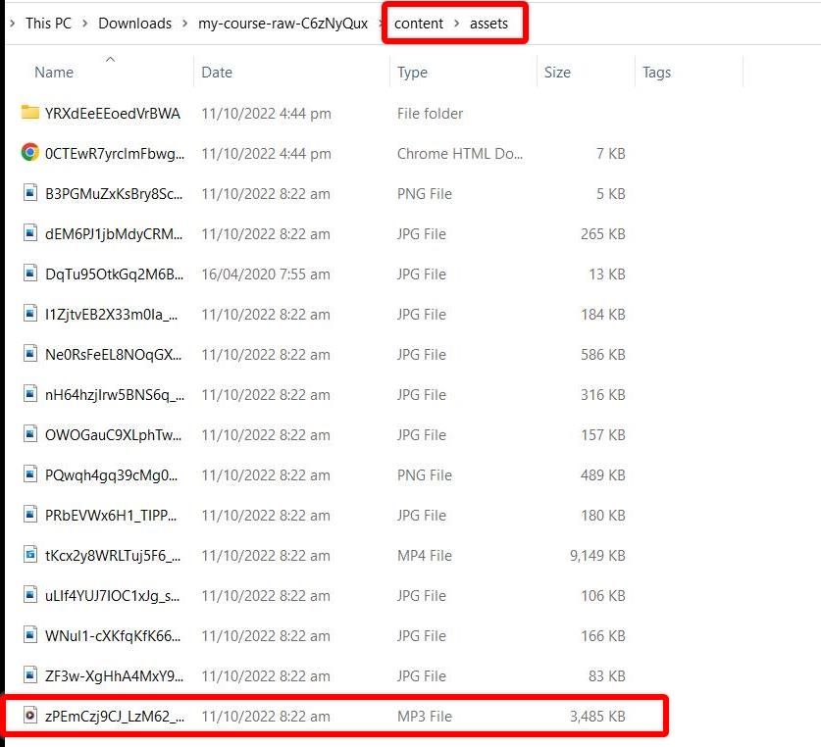Click the ZF3w-XgHhA4MxY9 JPG file icon
The height and width of the screenshot is (747, 821).
[30, 675]
